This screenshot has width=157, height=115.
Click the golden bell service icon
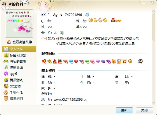(x=114, y=61)
